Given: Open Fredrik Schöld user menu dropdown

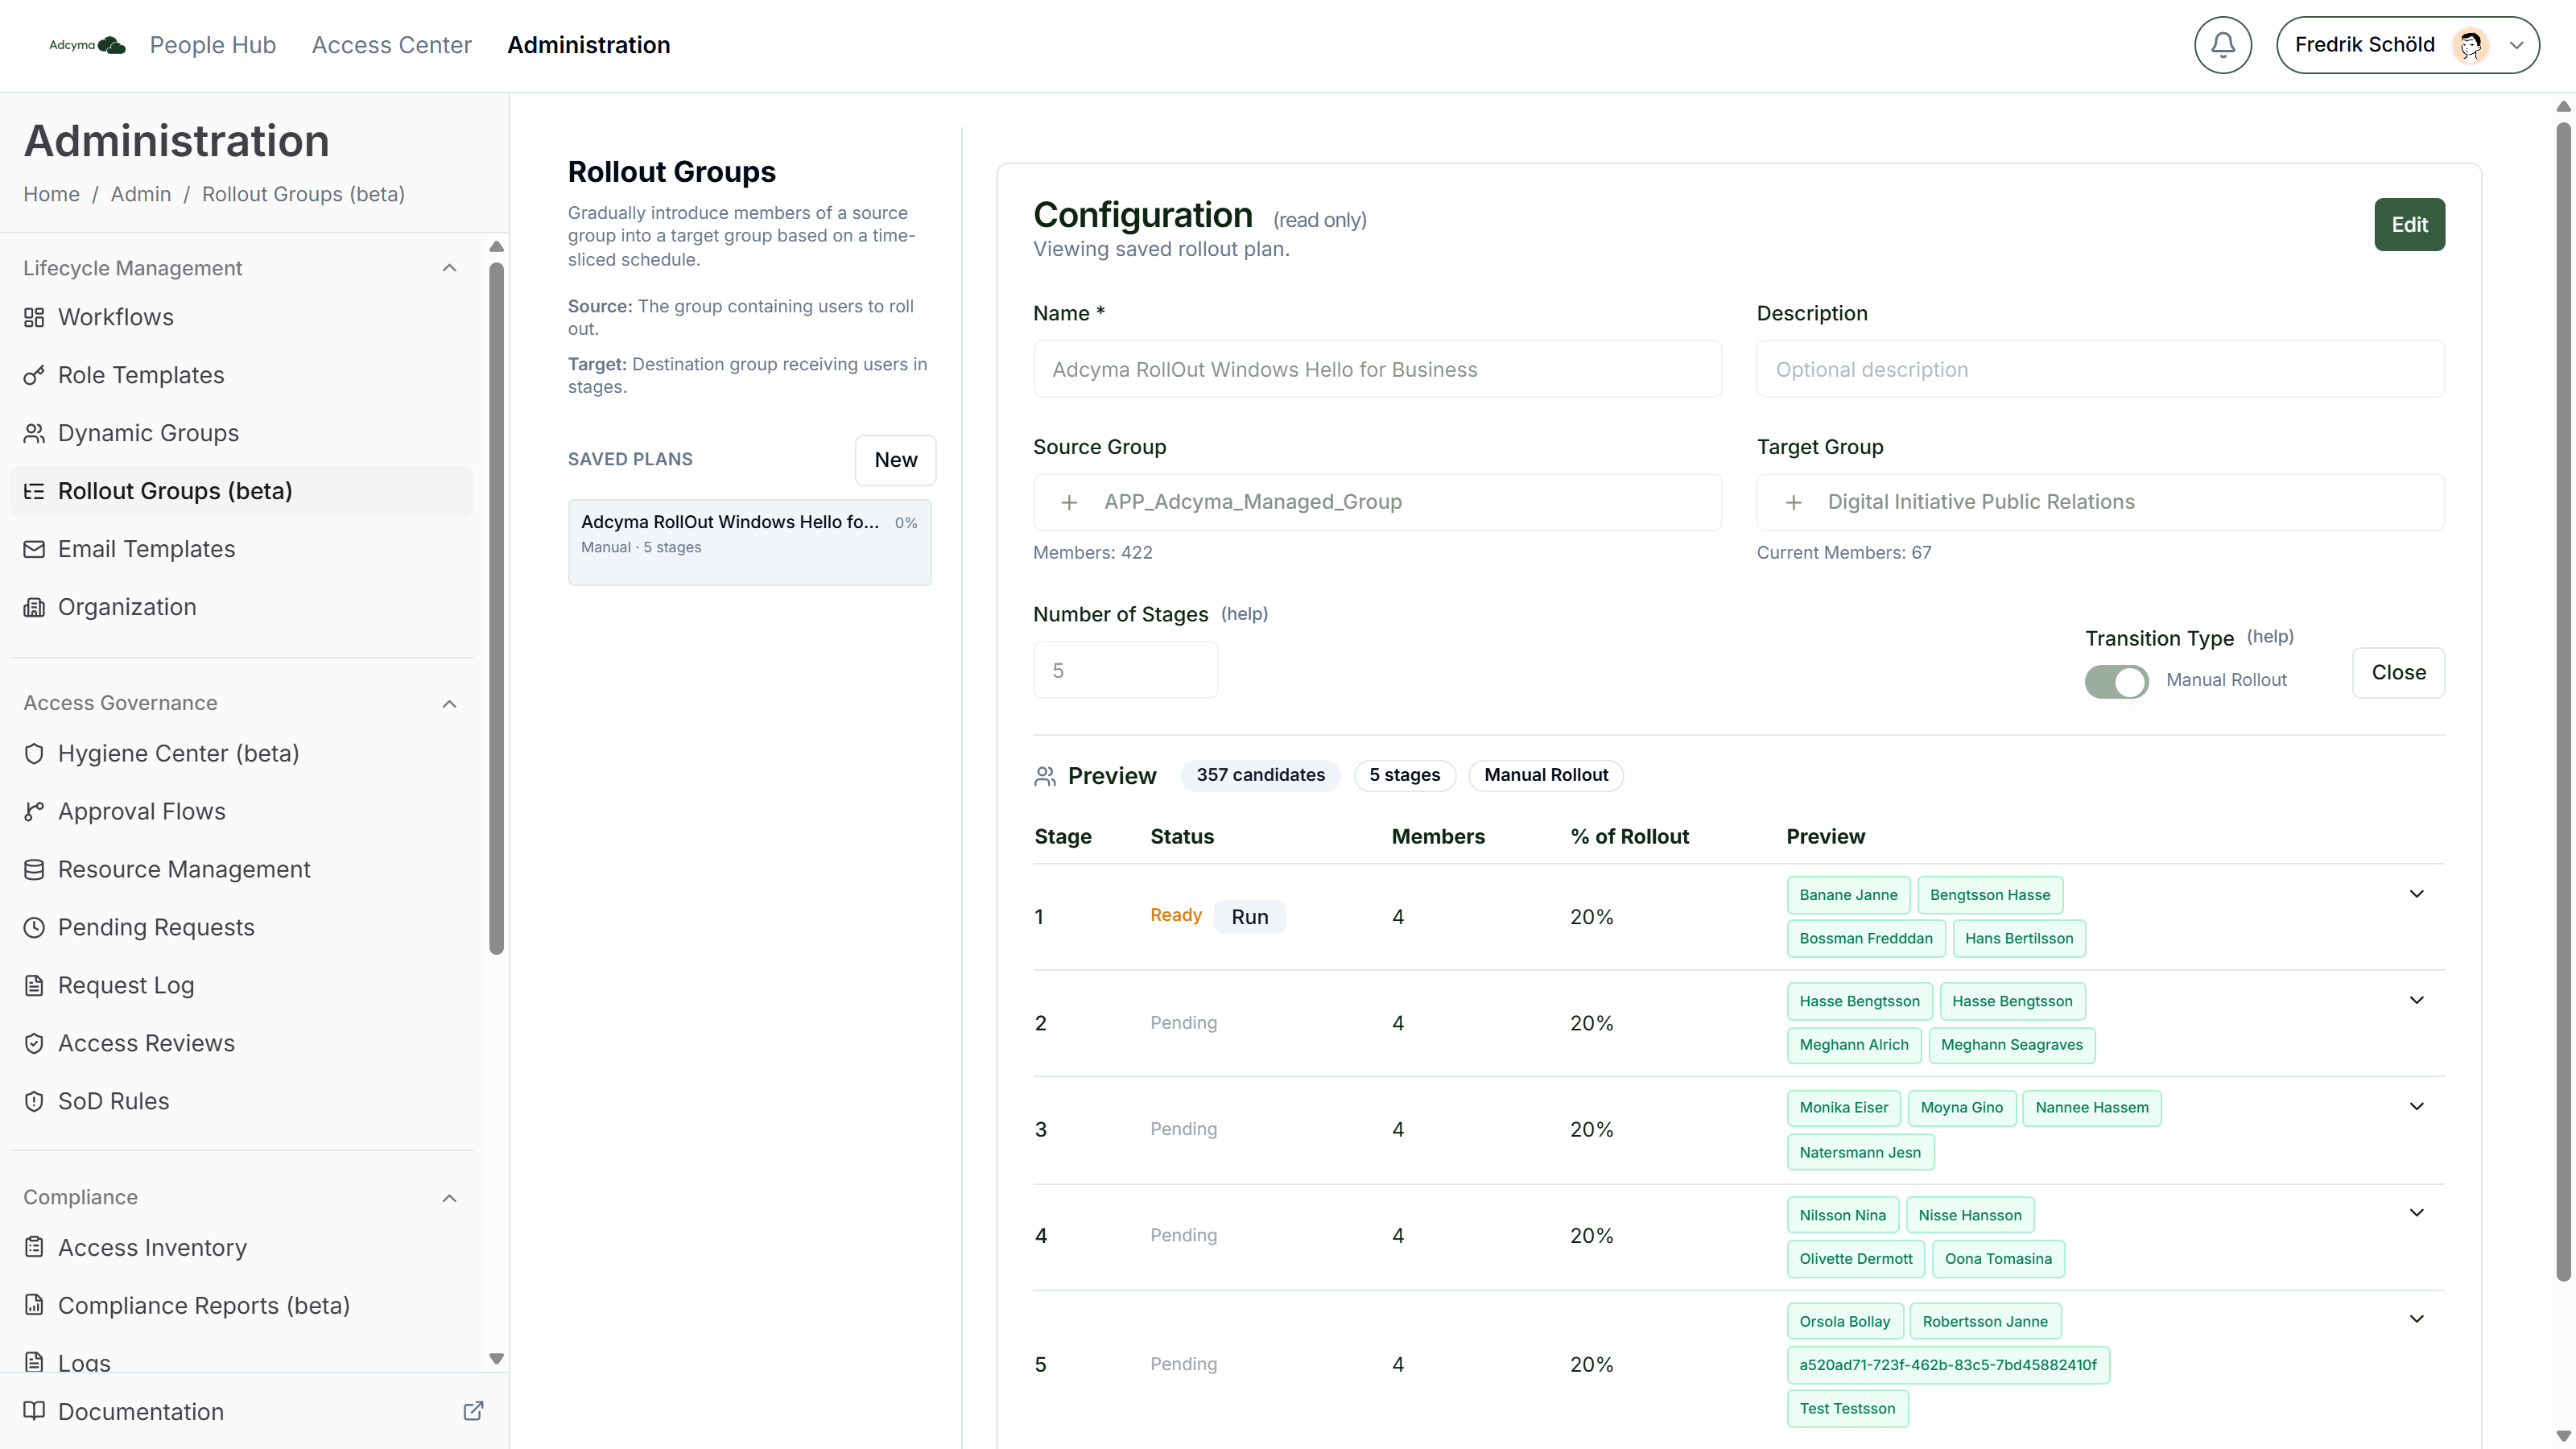Looking at the screenshot, I should point(2407,45).
